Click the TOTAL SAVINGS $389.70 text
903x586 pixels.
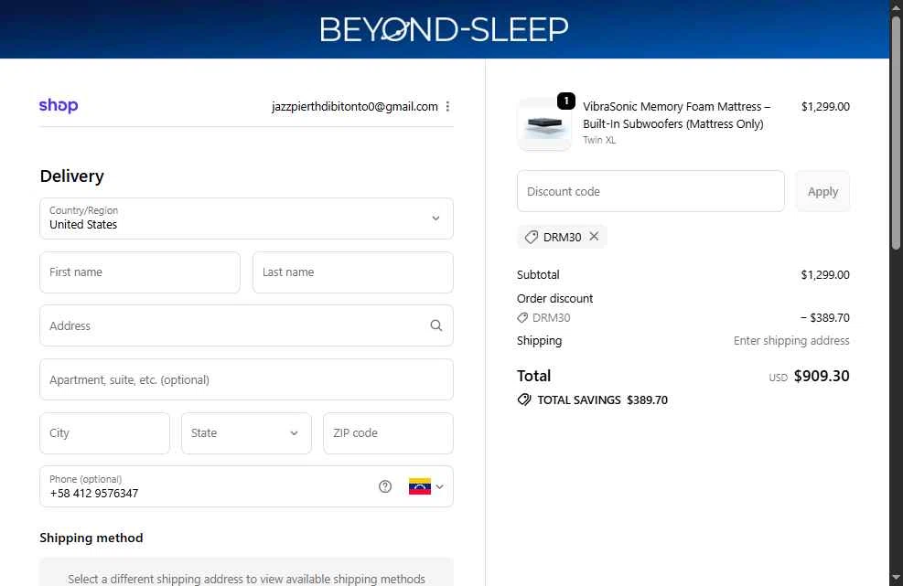[x=602, y=400]
